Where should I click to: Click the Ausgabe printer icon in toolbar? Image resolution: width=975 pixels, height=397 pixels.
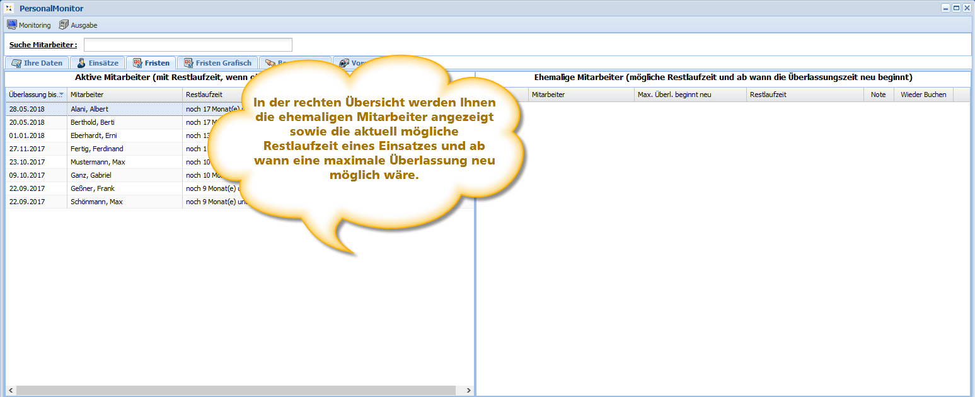tap(64, 25)
